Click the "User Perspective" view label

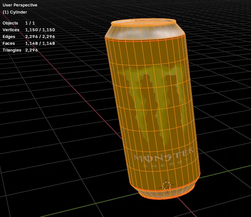click(20, 5)
